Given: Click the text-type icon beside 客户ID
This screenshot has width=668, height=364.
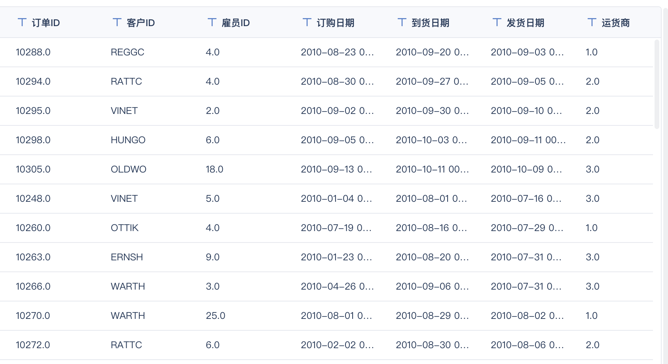Looking at the screenshot, I should tap(117, 23).
